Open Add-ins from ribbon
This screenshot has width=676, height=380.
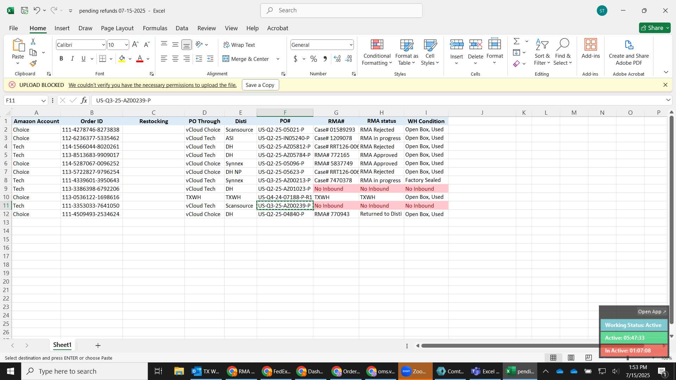pyautogui.click(x=590, y=49)
